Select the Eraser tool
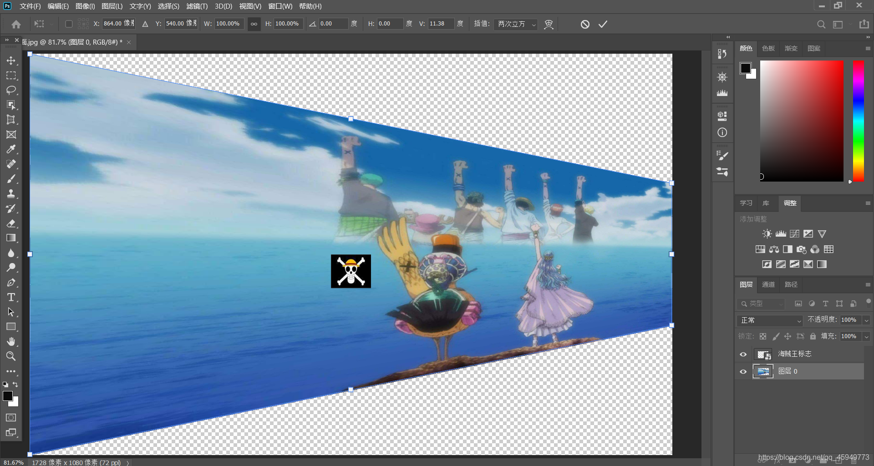This screenshot has width=874, height=466. (x=11, y=223)
